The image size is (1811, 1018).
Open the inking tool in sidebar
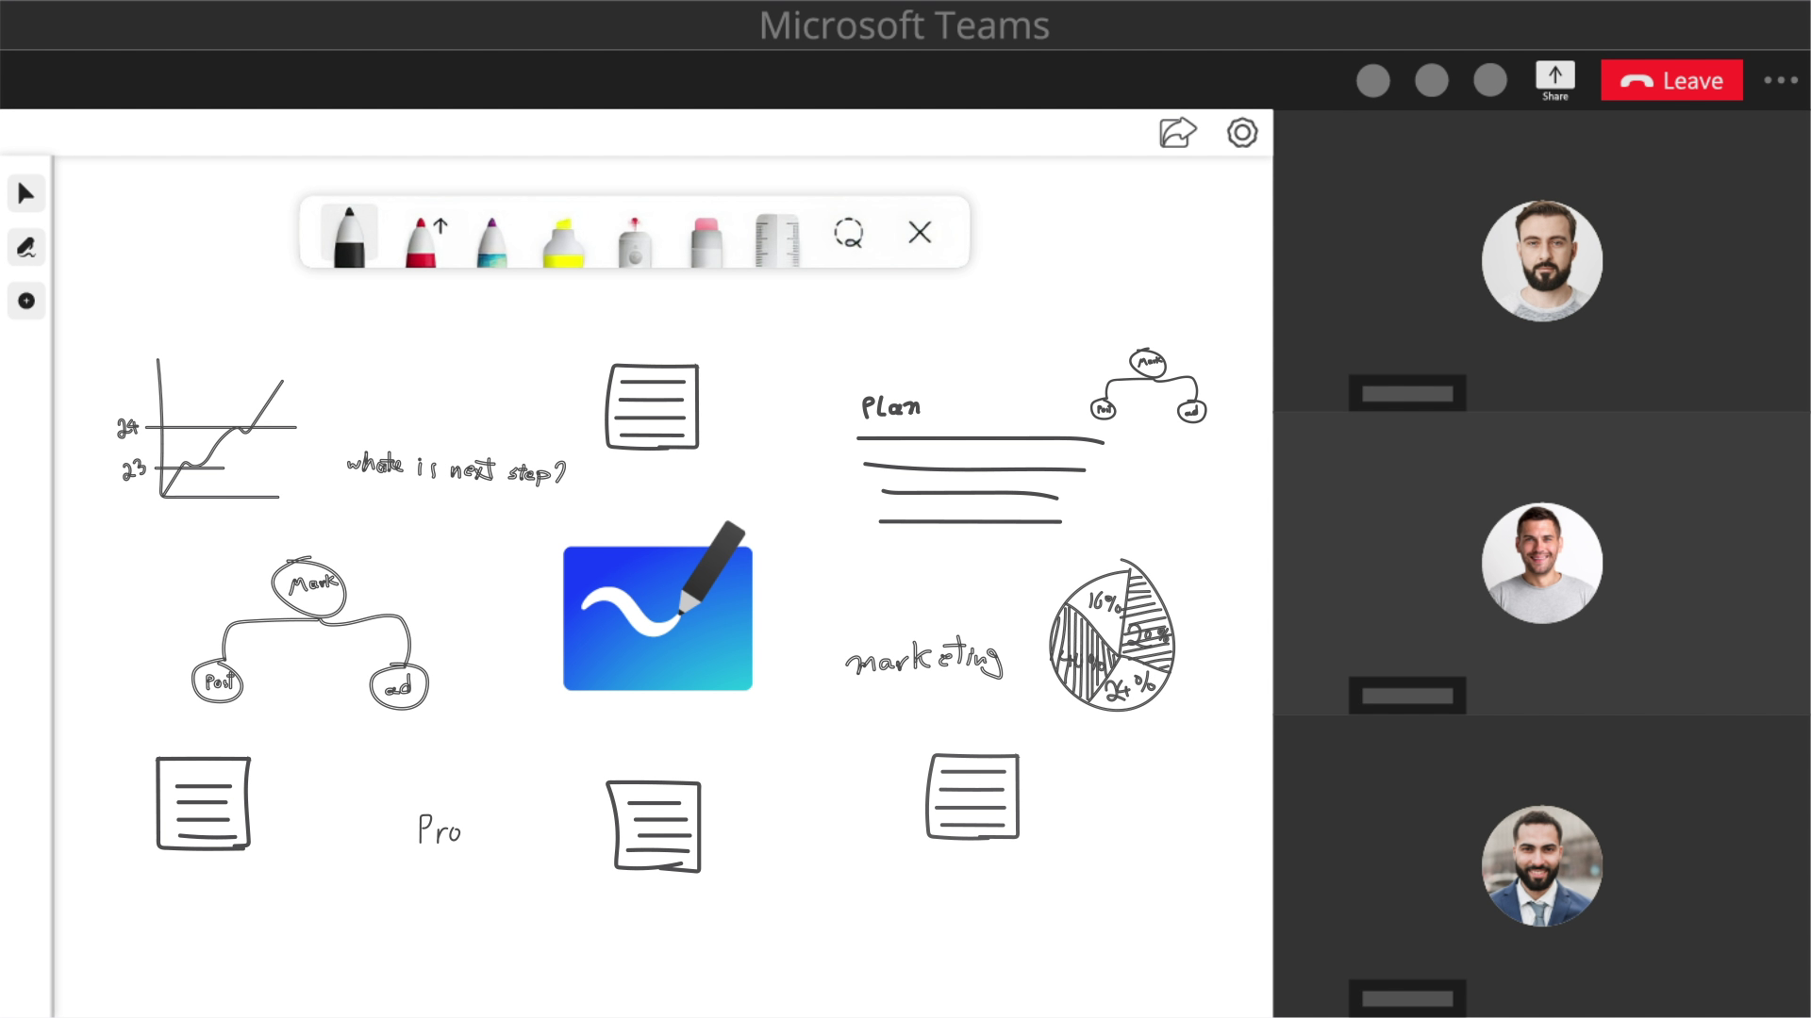[26, 248]
